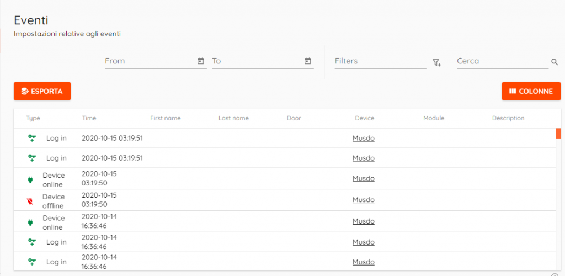Click the red Device offline plug icon
The image size is (565, 276).
pos(30,201)
